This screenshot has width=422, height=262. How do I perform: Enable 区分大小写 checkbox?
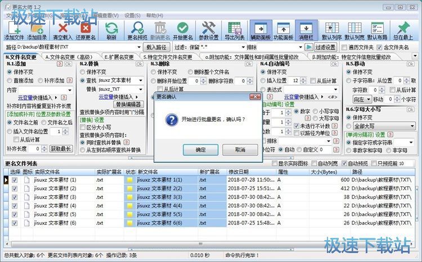click(83, 127)
